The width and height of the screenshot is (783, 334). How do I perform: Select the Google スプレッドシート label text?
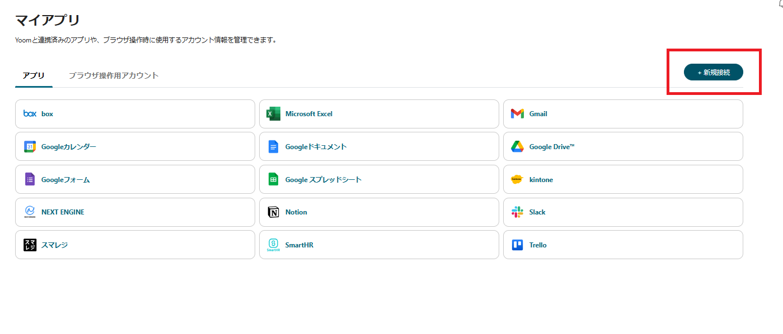[x=323, y=180]
